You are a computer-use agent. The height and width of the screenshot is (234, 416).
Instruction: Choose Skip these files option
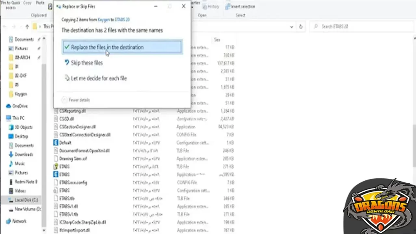[87, 63]
